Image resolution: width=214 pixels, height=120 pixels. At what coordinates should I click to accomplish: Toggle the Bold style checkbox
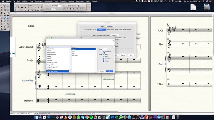click(104, 54)
